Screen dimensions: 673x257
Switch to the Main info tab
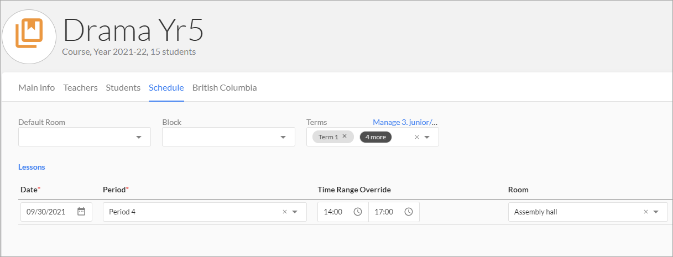click(36, 88)
